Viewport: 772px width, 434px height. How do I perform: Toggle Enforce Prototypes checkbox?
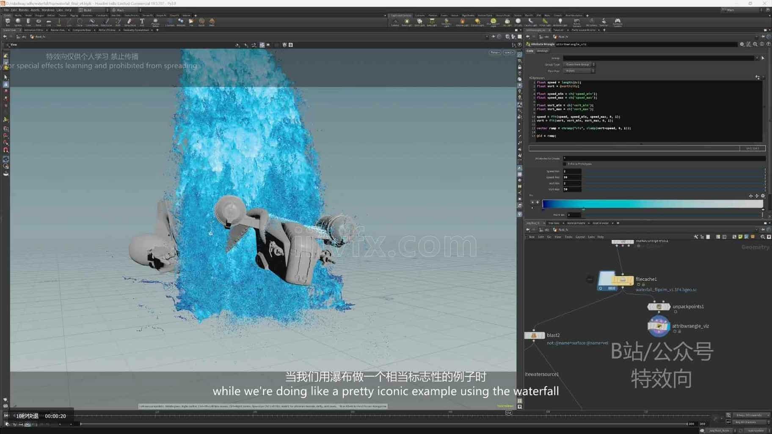click(x=565, y=164)
